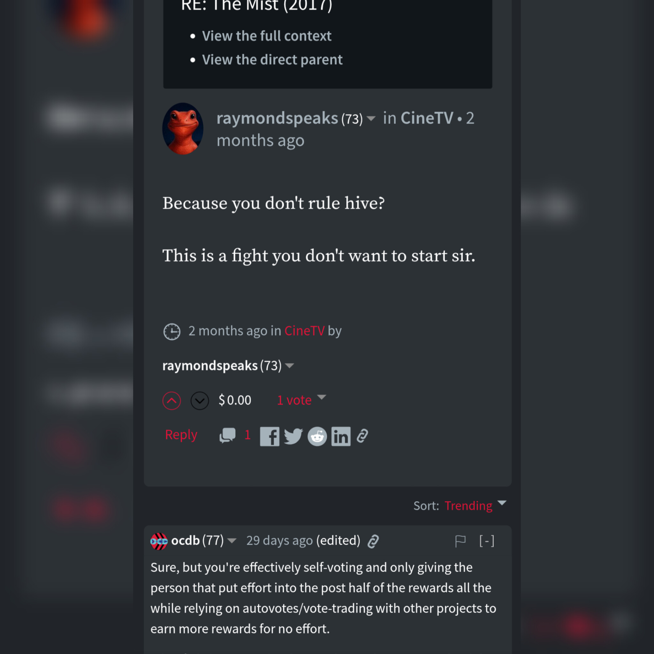
Task: Click View the direct parent
Action: (272, 60)
